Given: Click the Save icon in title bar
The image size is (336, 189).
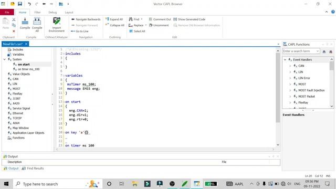Looking at the screenshot, I should tap(20, 4).
